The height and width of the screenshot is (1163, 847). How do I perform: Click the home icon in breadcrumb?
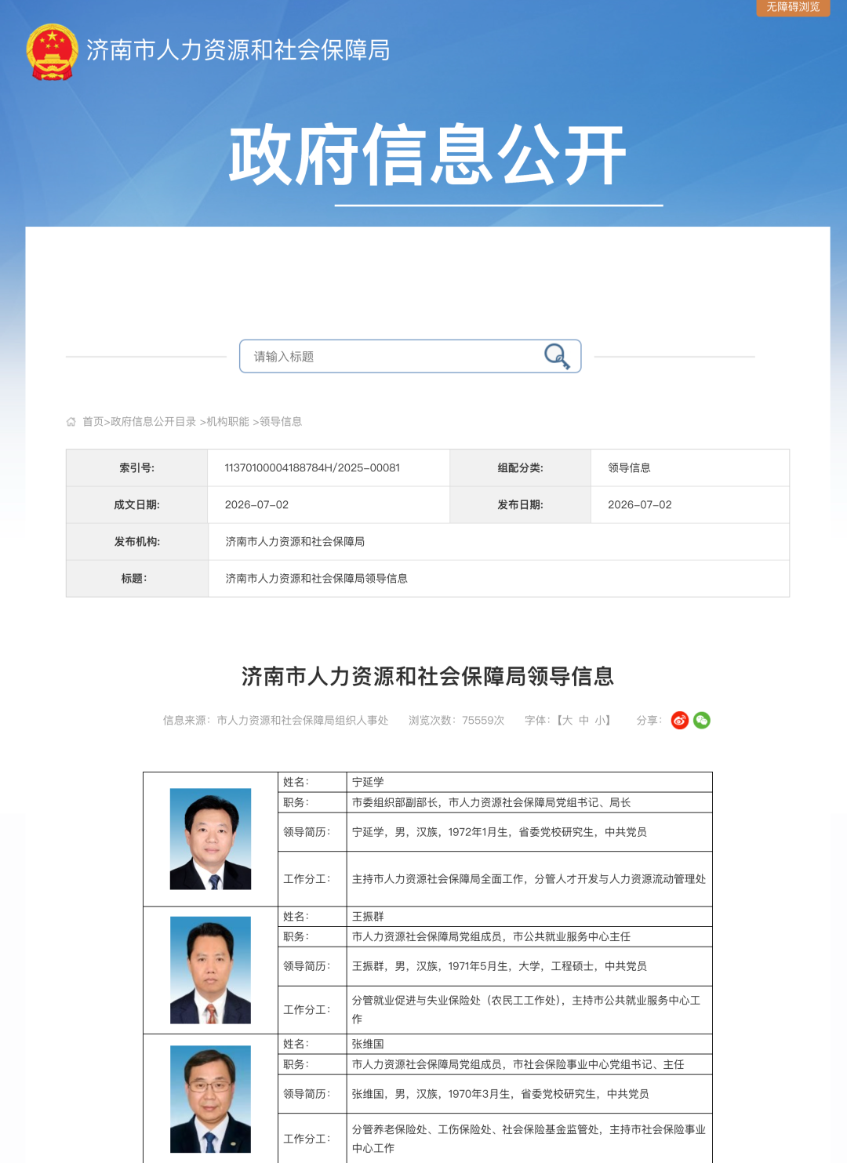tap(71, 422)
